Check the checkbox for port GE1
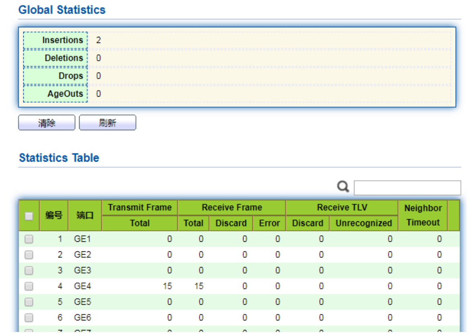 (29, 239)
